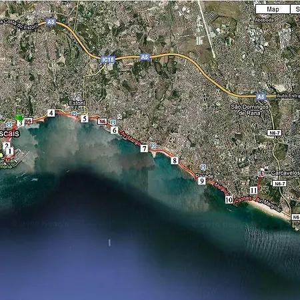Image resolution: width=300 pixels, height=300 pixels.
Task: Click the N6 road shield beside marker 3
Action: (28, 121)
